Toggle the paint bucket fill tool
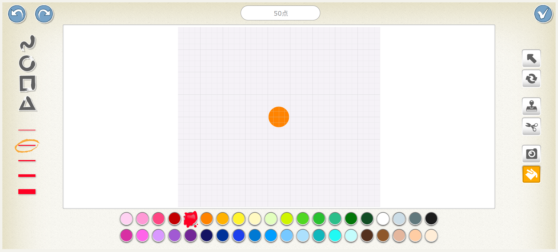The image size is (558, 252). [531, 174]
